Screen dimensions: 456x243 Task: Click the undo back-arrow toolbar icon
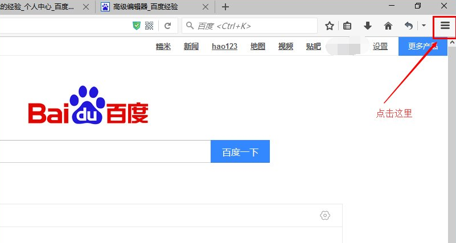pyautogui.click(x=408, y=26)
